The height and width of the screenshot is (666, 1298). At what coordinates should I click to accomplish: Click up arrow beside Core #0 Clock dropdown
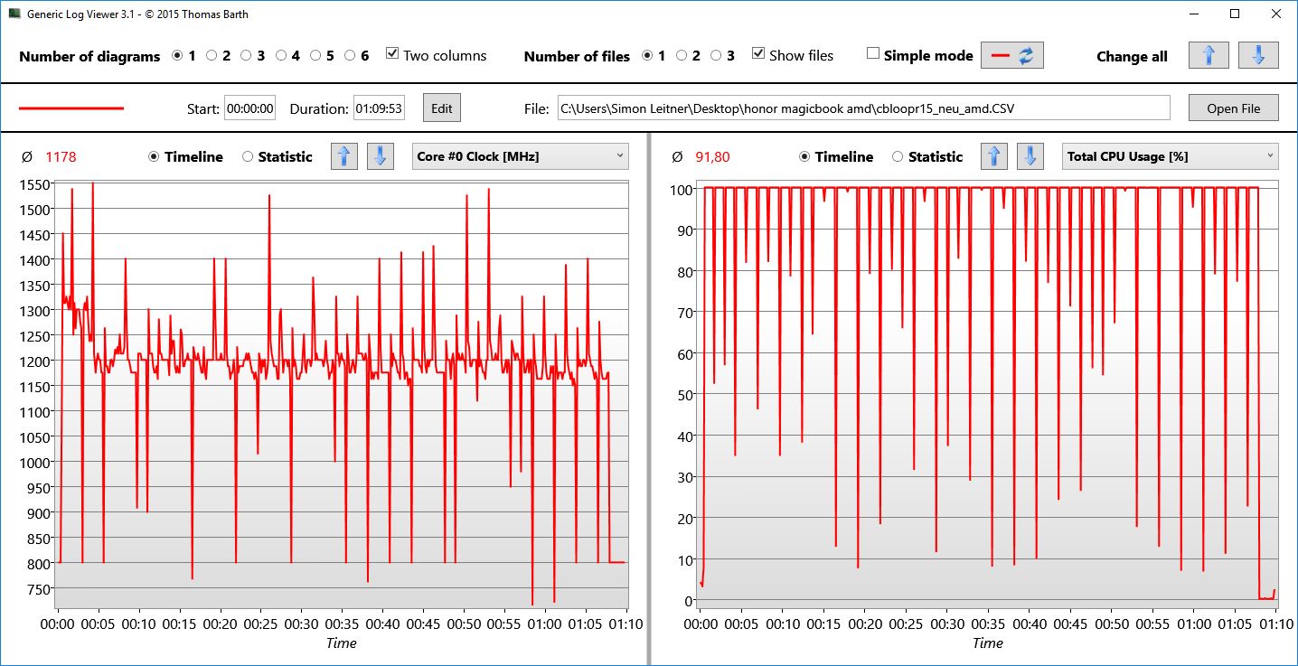click(x=344, y=156)
